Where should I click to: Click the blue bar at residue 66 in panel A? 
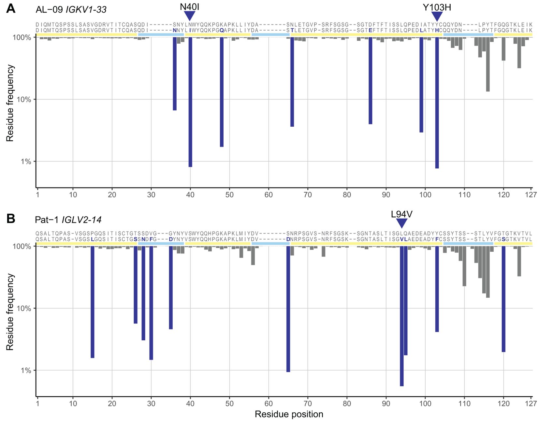(292, 82)
